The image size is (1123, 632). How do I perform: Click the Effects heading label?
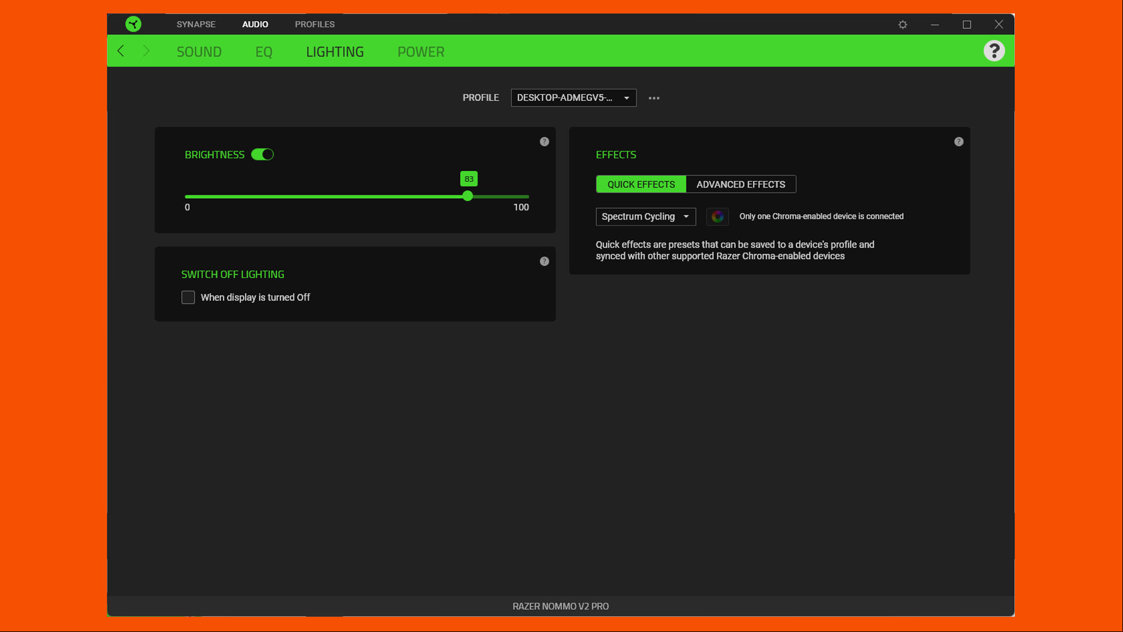pyautogui.click(x=616, y=154)
